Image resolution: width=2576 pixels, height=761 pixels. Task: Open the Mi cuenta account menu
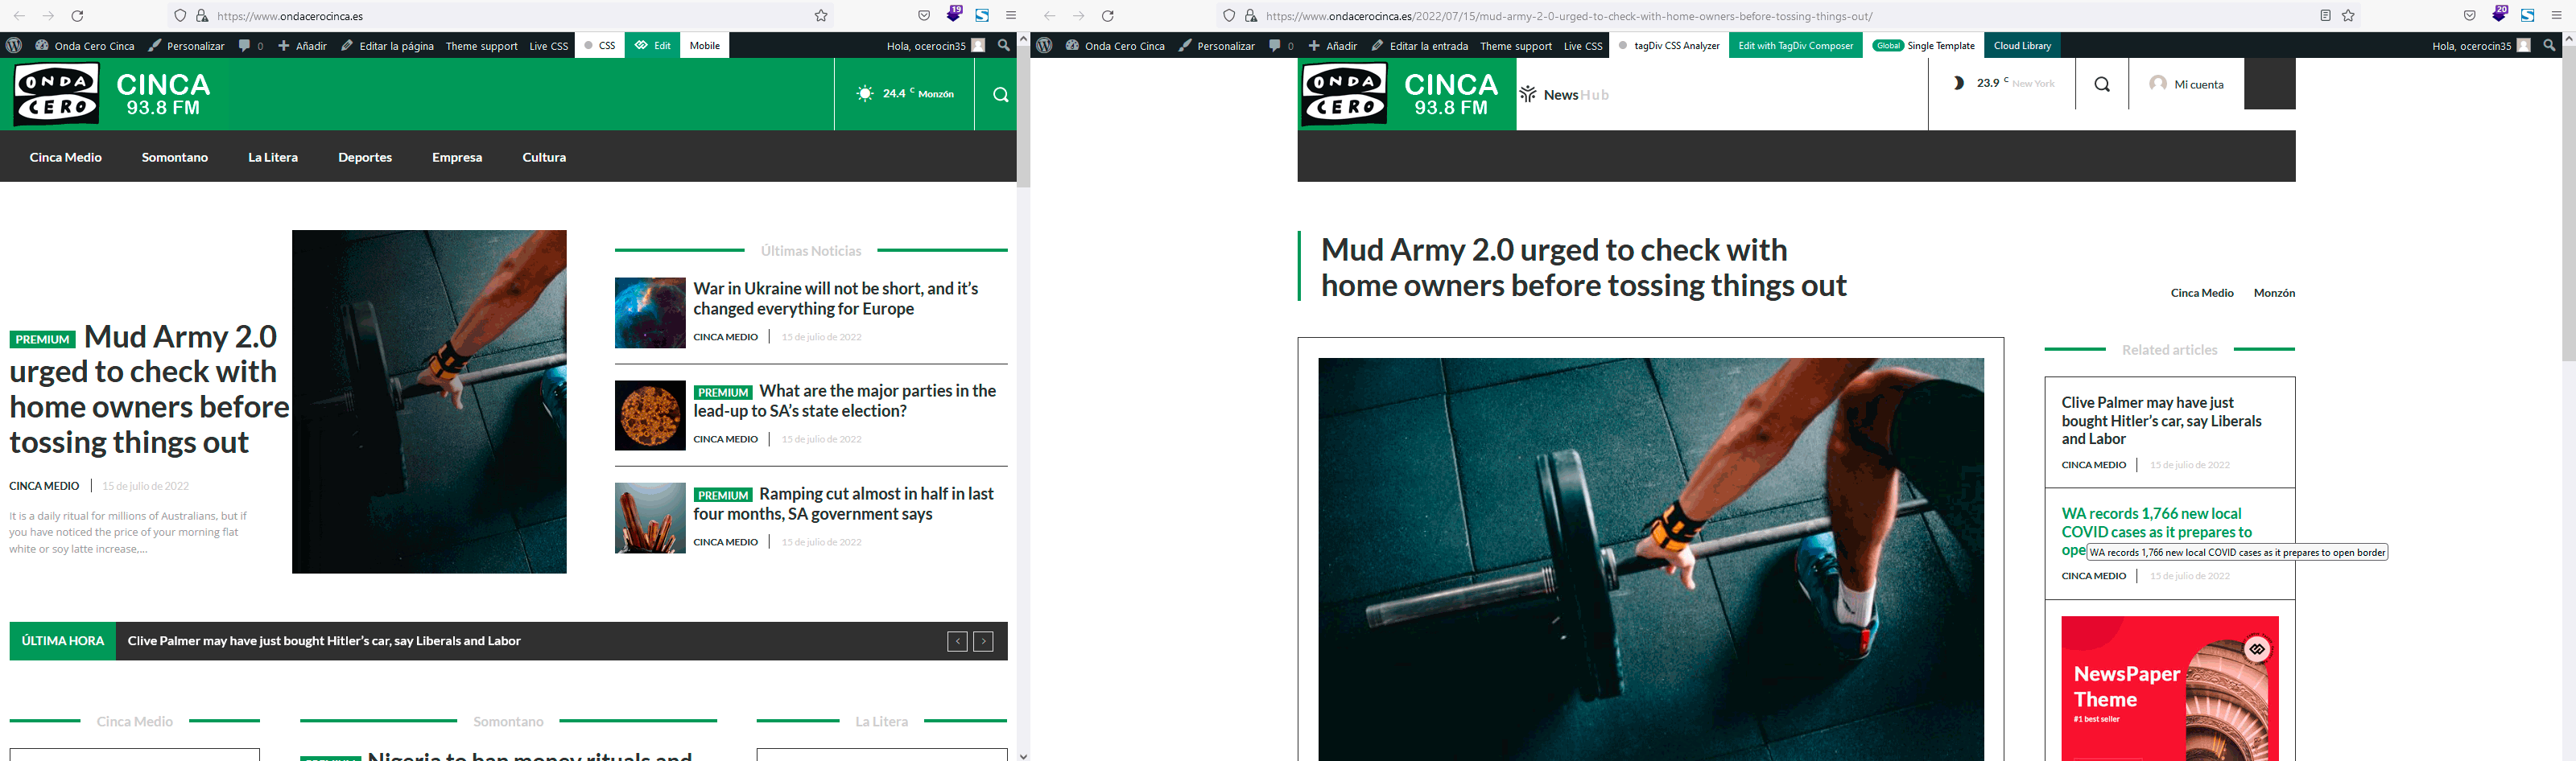pyautogui.click(x=2186, y=84)
